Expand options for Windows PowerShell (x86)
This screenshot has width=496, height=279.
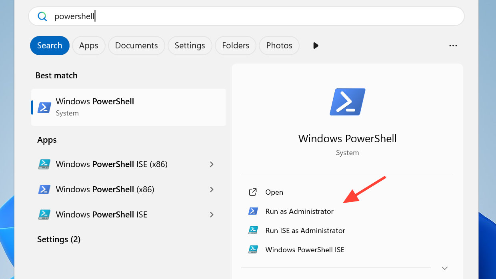point(212,189)
